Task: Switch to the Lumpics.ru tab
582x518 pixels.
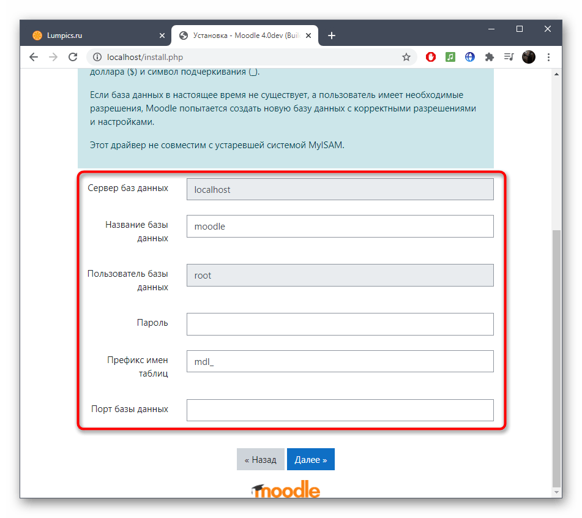Action: 92,36
